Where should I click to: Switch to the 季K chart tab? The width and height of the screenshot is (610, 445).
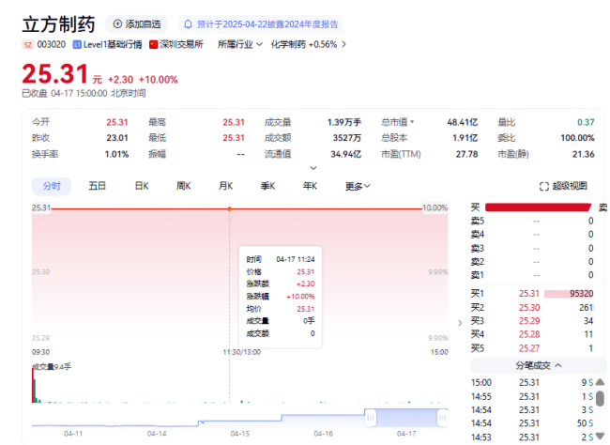click(x=267, y=186)
